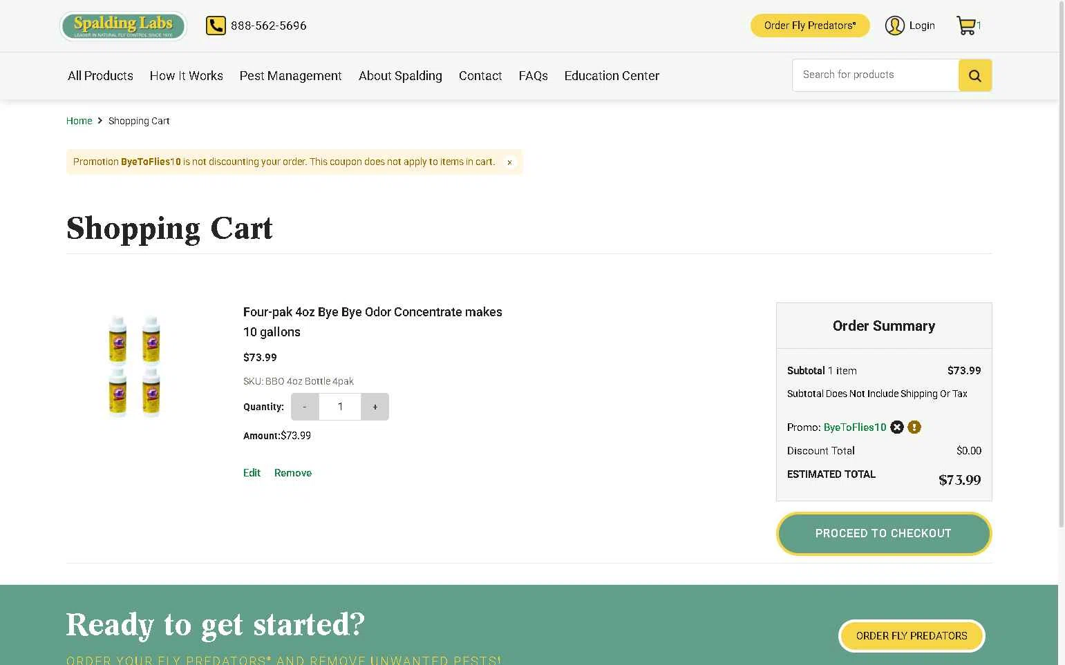Open the About Spalding menu
This screenshot has width=1065, height=665.
pos(400,76)
